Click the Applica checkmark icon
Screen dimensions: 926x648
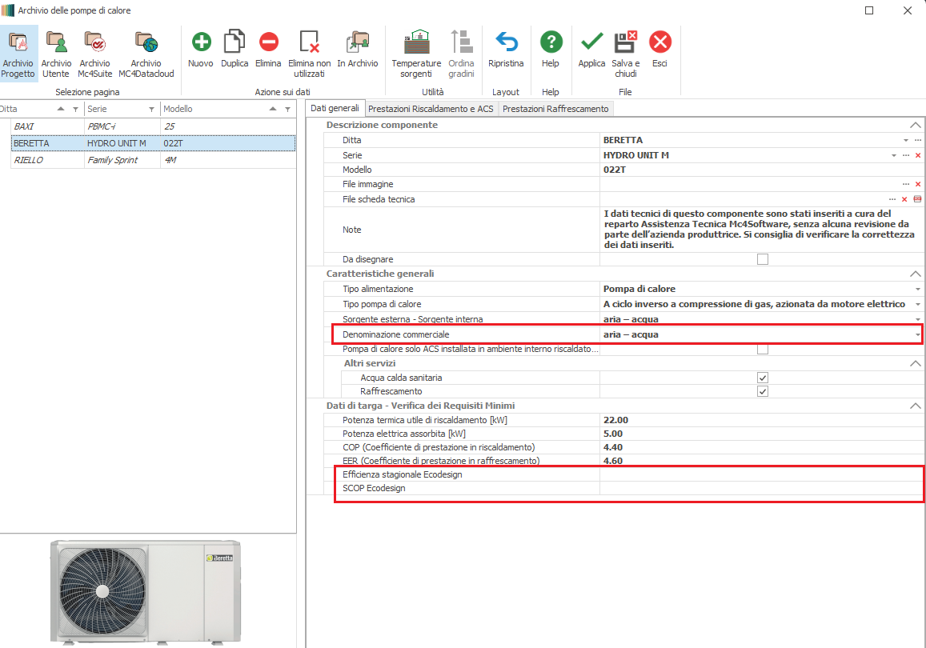point(591,43)
